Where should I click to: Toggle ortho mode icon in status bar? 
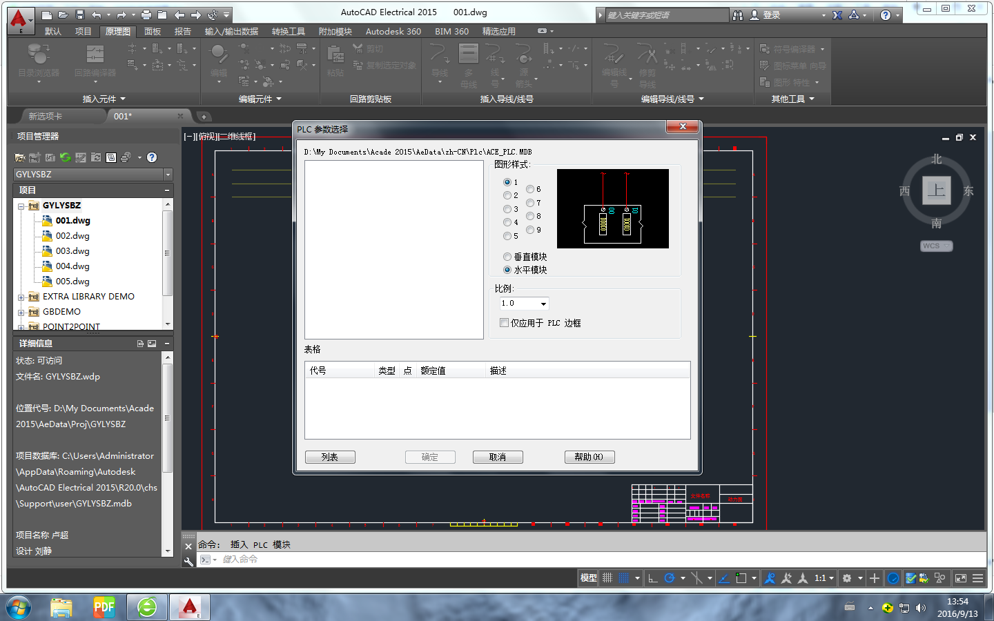(653, 578)
